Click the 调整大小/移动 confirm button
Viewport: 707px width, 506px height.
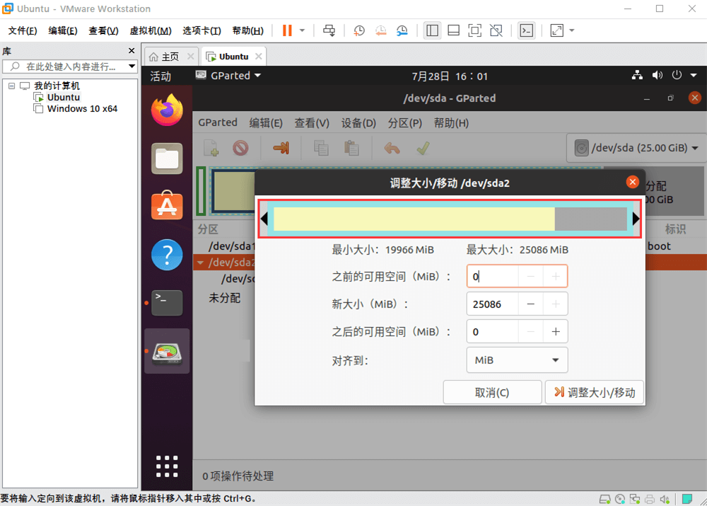[595, 393]
